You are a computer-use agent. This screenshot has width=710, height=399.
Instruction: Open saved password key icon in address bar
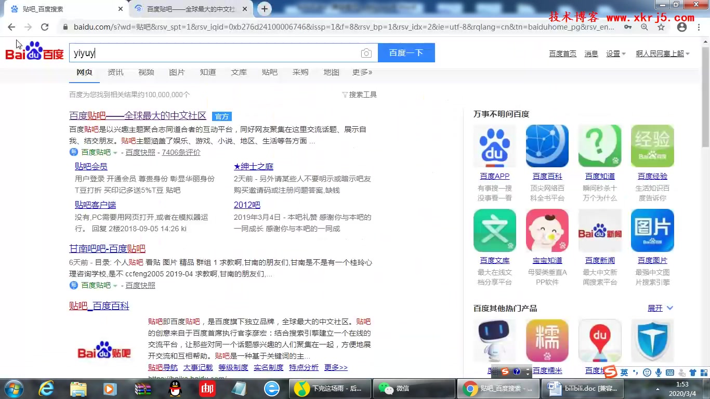pos(628,27)
